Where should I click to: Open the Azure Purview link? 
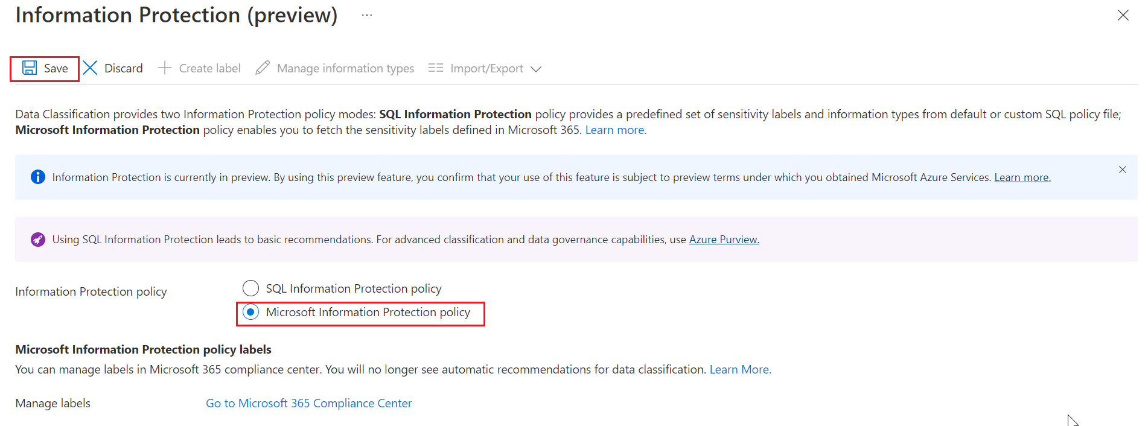point(724,240)
